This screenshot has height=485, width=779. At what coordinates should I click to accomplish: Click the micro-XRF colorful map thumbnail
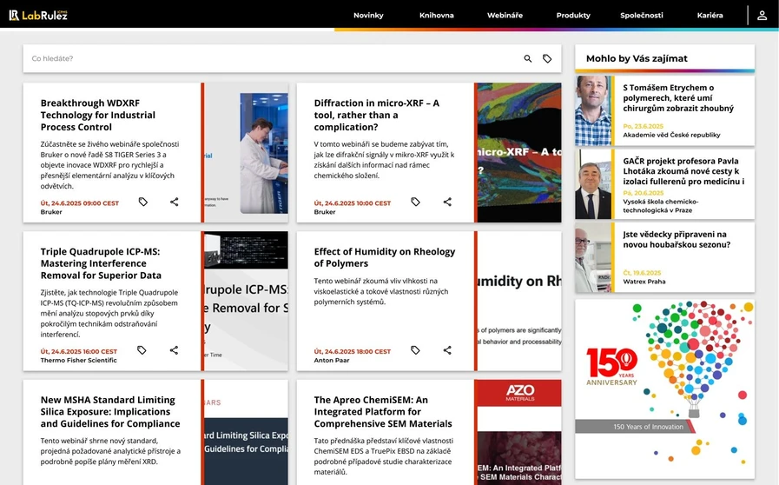519,153
